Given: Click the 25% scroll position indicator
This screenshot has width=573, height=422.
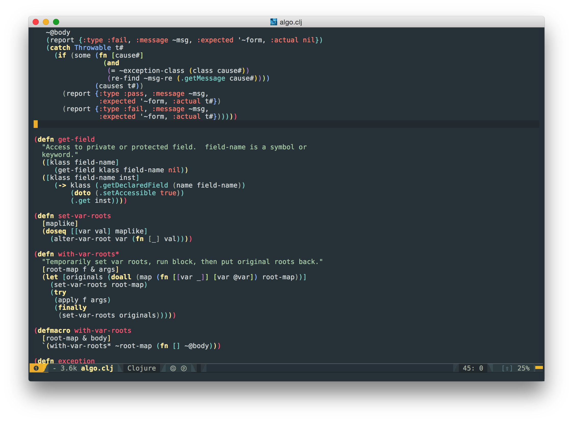Looking at the screenshot, I should click(x=523, y=368).
